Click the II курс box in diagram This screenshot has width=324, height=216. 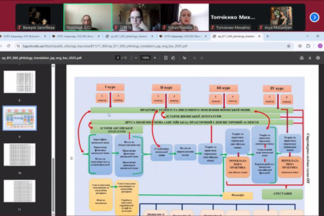point(166,87)
